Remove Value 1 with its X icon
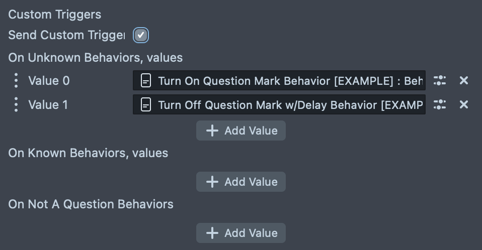Image resolution: width=482 pixels, height=250 pixels. click(464, 104)
